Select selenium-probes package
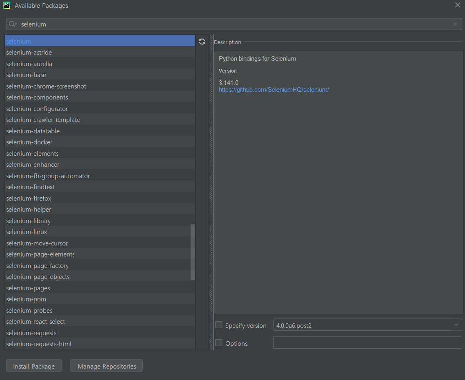 [x=100, y=310]
